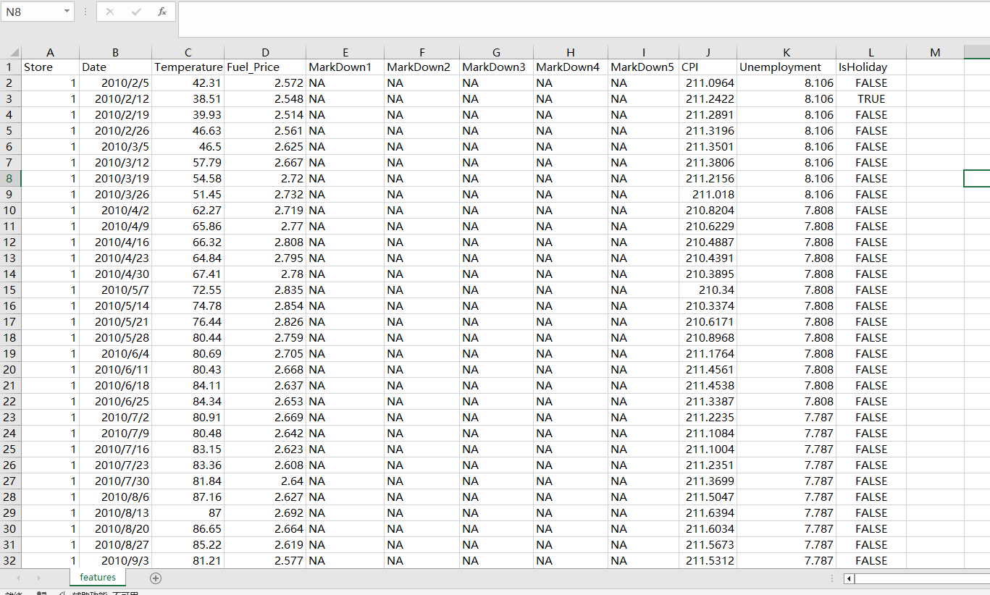Select row 8 header
Viewport: 990px width, 595px height.
click(x=10, y=178)
